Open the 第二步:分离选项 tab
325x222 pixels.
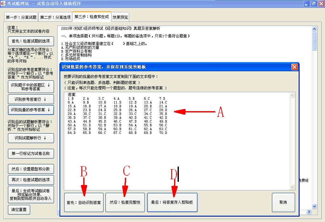pos(55,17)
